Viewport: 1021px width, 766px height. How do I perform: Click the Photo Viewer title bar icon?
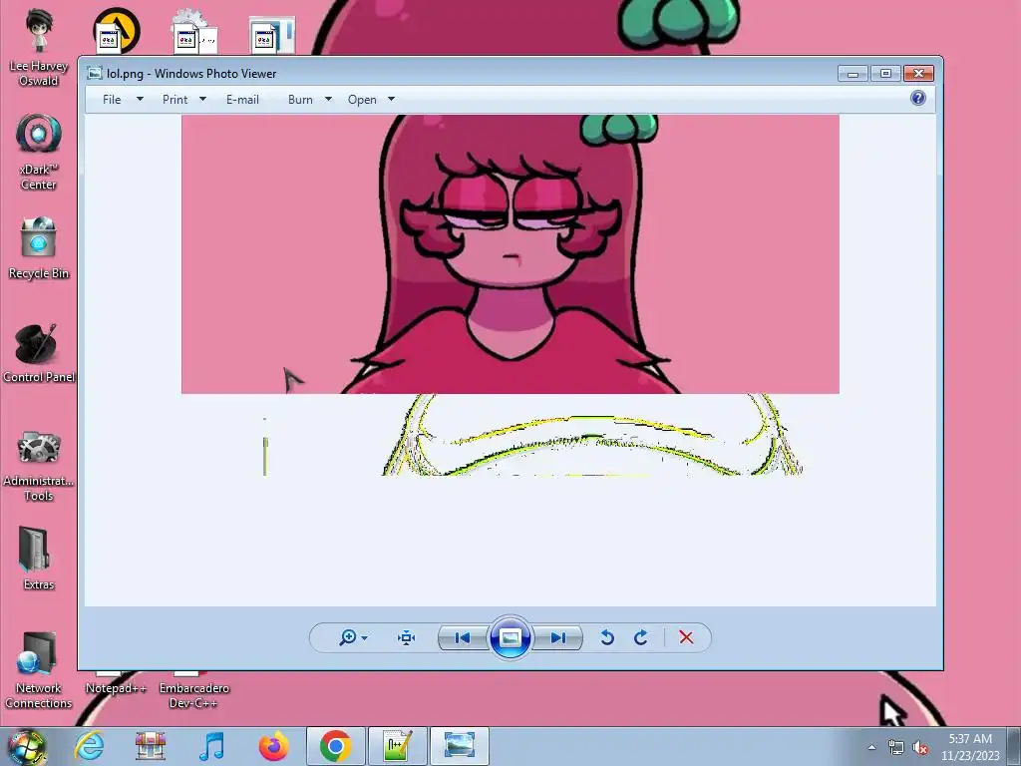(95, 73)
